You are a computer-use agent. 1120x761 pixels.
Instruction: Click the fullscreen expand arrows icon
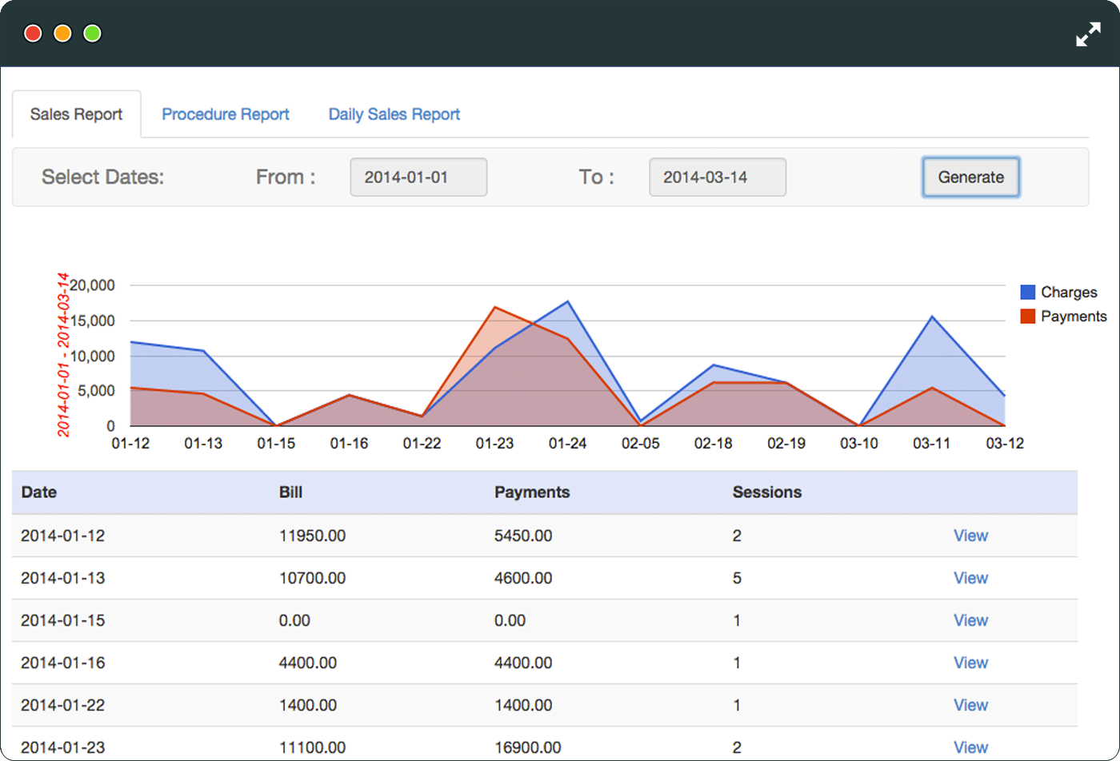(1088, 34)
